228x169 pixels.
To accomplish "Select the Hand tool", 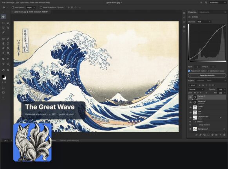I will coord(4,70).
